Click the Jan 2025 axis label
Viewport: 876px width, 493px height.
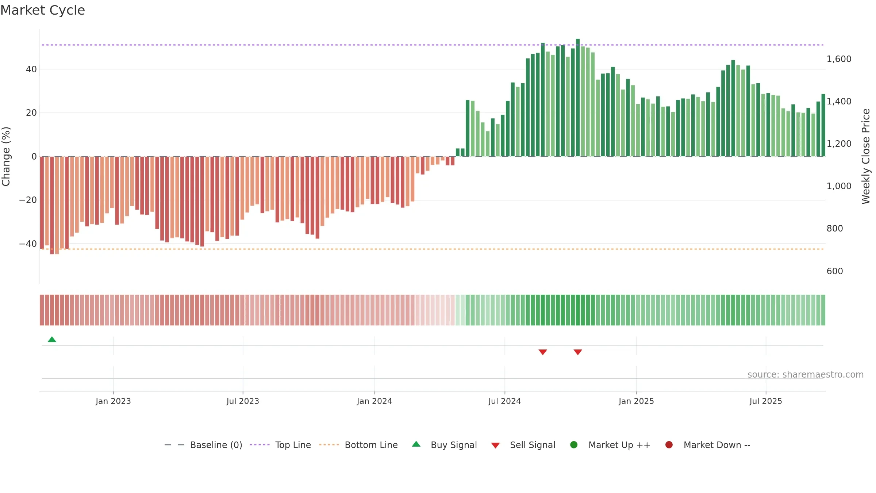point(636,401)
